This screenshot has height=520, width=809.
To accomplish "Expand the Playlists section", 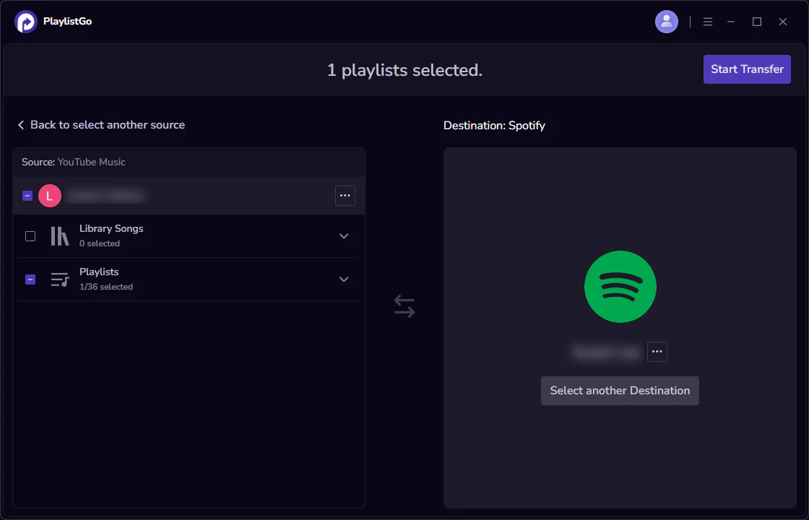I will (344, 279).
